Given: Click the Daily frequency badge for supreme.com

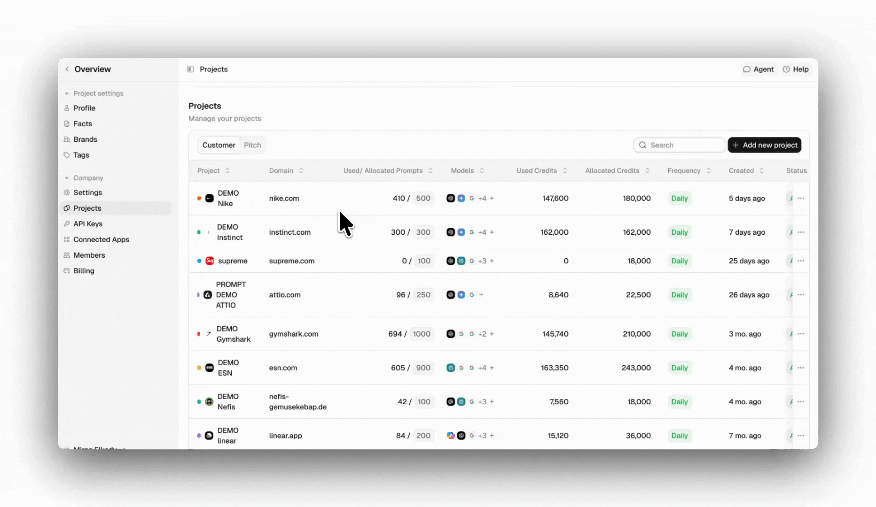Looking at the screenshot, I should tap(680, 261).
